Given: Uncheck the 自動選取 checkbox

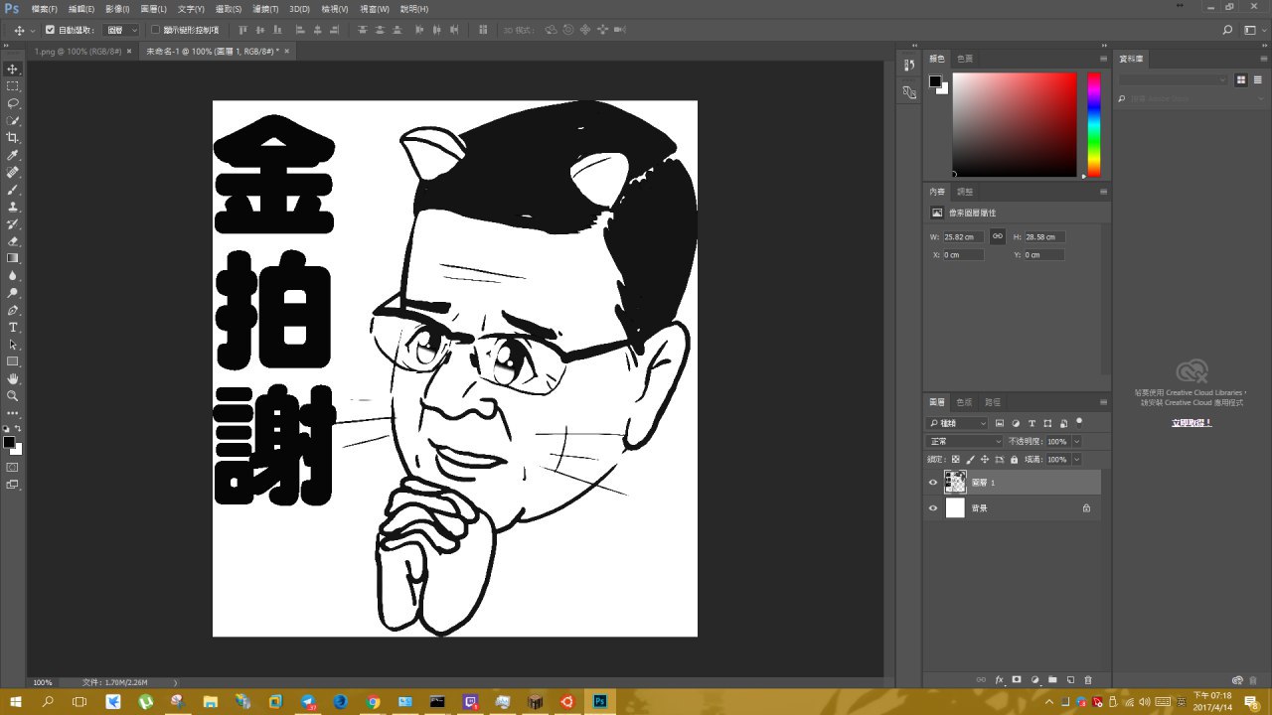Looking at the screenshot, I should pyautogui.click(x=51, y=30).
